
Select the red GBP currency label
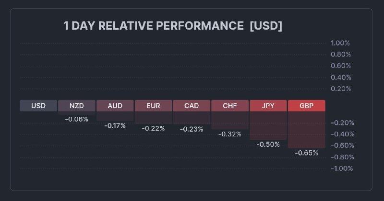306,106
